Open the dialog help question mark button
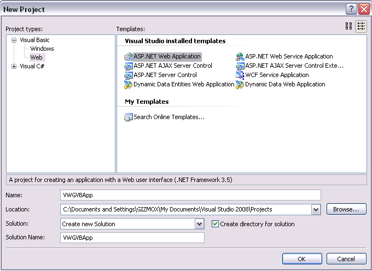372x271 pixels. click(x=351, y=9)
